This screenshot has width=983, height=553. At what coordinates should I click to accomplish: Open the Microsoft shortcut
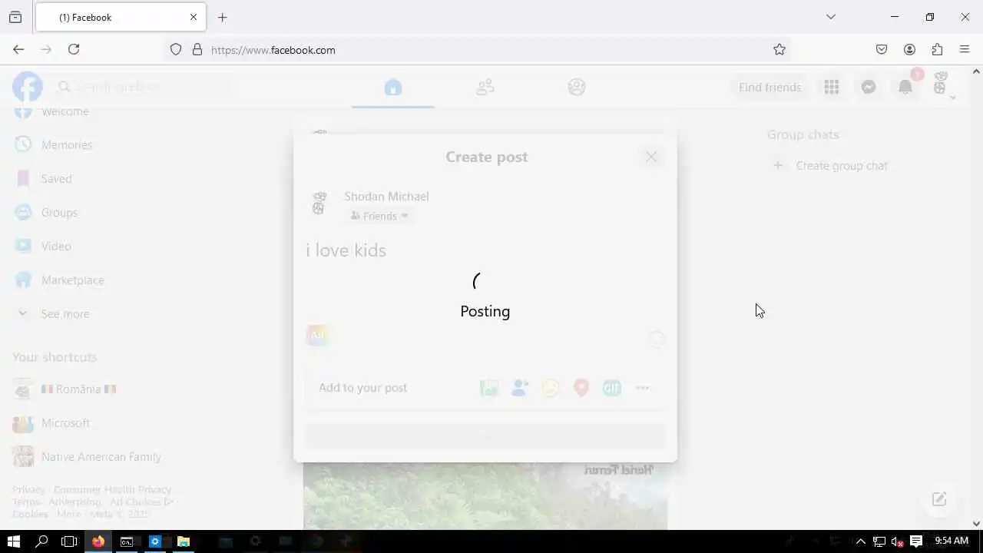(65, 423)
